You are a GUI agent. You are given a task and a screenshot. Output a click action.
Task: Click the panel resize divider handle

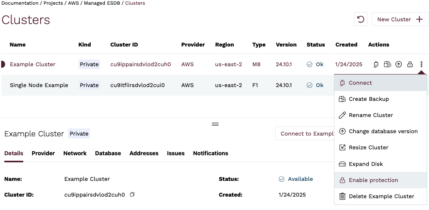click(215, 124)
